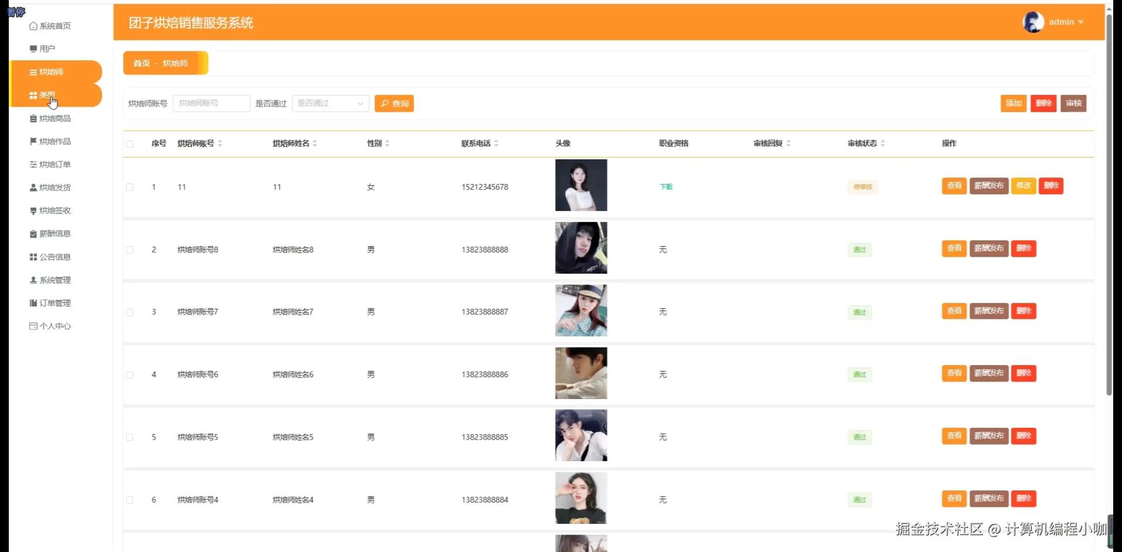Click the person icon beside 烘焙发货
Viewport: 1122px width, 552px height.
click(33, 188)
